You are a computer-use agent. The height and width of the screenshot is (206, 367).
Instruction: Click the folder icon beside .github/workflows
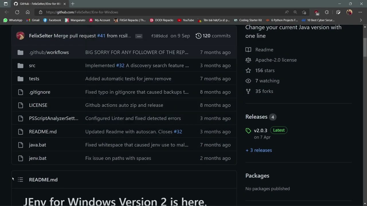pos(20,52)
